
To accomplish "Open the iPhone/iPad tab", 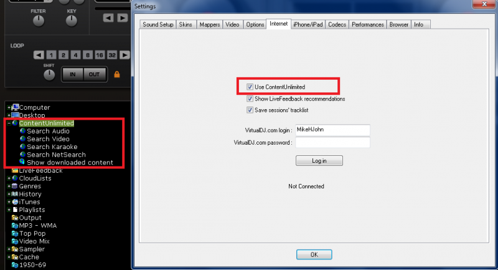I will coord(308,24).
